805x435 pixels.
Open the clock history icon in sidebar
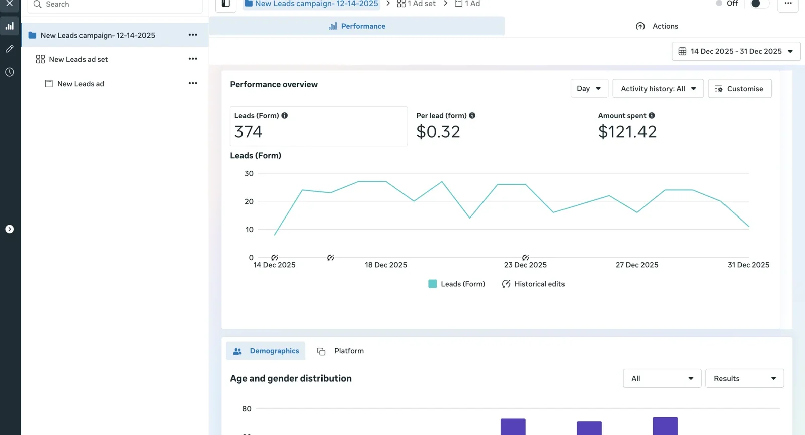(10, 72)
